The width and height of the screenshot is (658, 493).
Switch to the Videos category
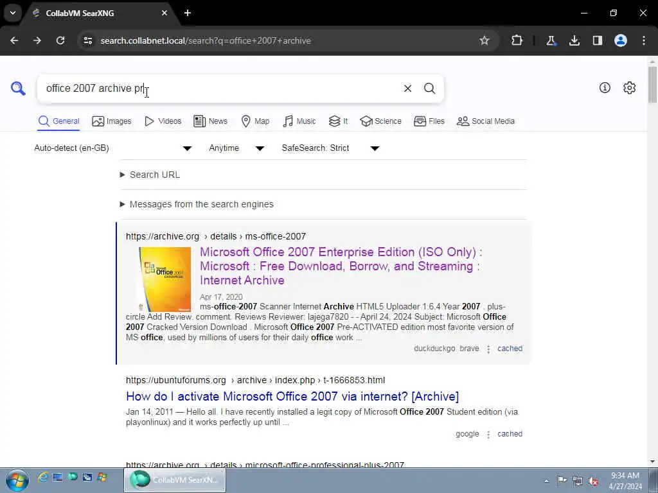[163, 121]
